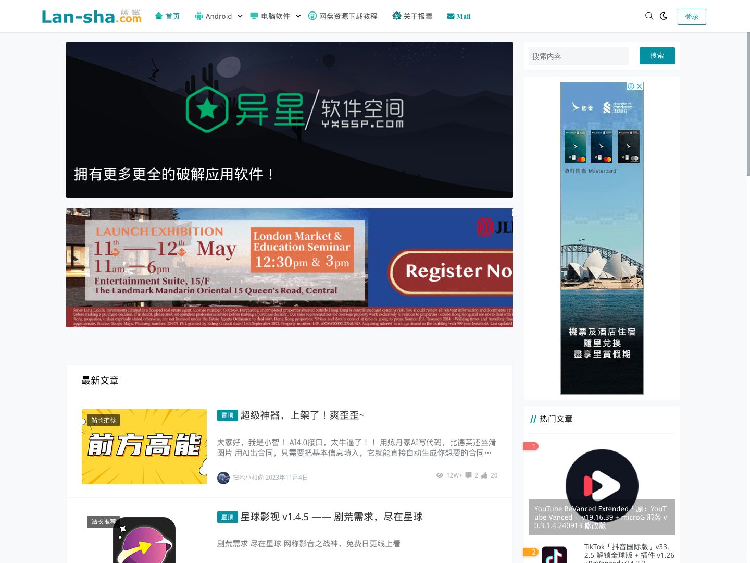Viewport: 750px width, 563px height.
Task: Click the 搜索 search button
Action: (x=657, y=56)
